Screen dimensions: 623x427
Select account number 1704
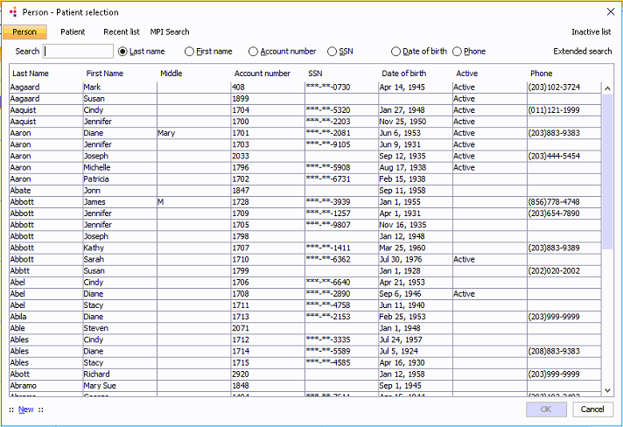[241, 110]
